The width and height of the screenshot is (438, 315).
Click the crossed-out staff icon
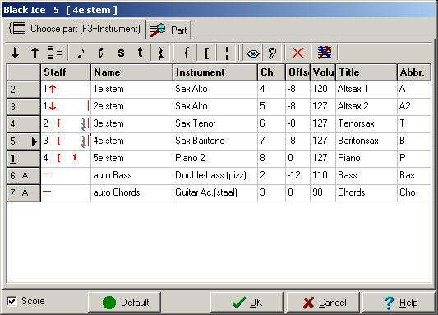pyautogui.click(x=325, y=53)
